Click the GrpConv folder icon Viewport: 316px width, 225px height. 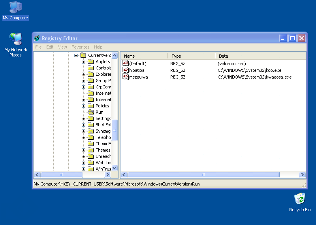click(x=91, y=87)
